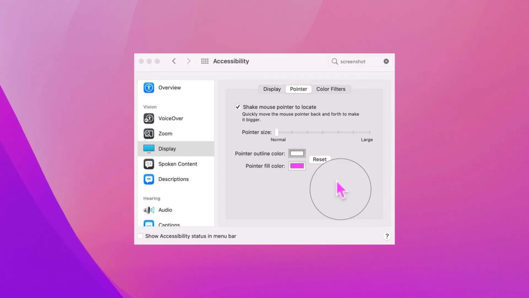This screenshot has width=529, height=298.
Task: Click the Pointer size slider knob
Action: (277, 132)
